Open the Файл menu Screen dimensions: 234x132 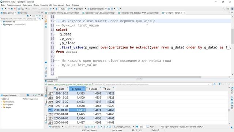[x=3, y=5]
